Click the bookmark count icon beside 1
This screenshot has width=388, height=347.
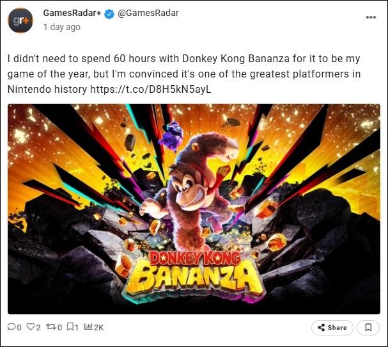pyautogui.click(x=70, y=327)
